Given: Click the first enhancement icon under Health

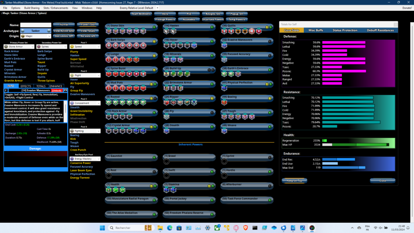Looking at the screenshot, I should (109, 190).
